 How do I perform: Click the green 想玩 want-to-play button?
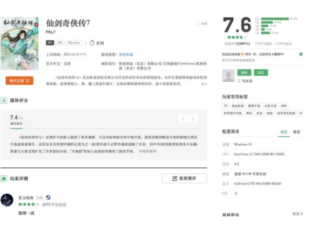pyautogui.click(x=244, y=73)
